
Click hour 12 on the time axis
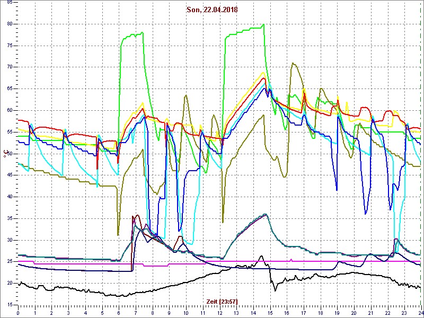219,313
